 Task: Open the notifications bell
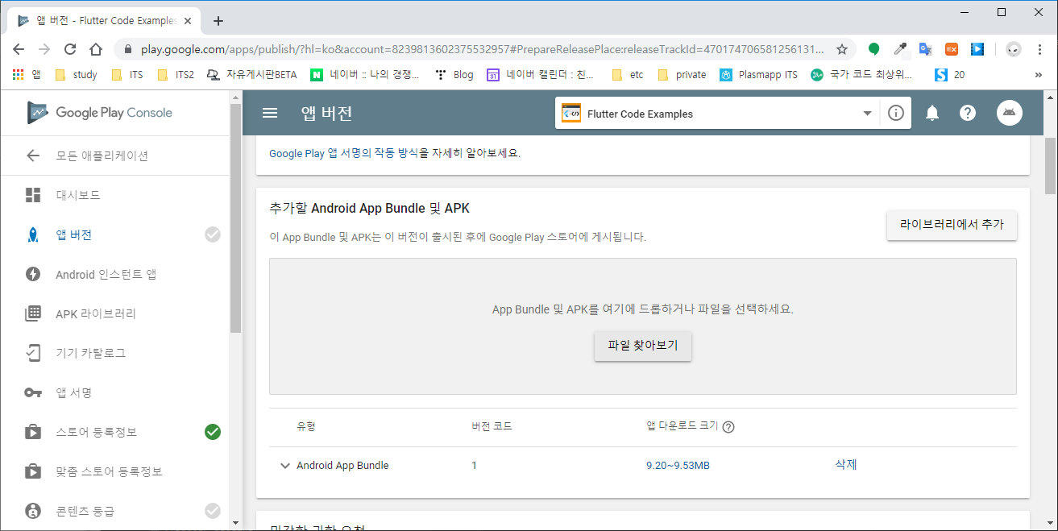click(932, 114)
